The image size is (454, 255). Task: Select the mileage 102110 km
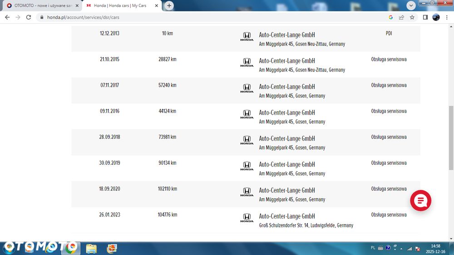pyautogui.click(x=168, y=189)
